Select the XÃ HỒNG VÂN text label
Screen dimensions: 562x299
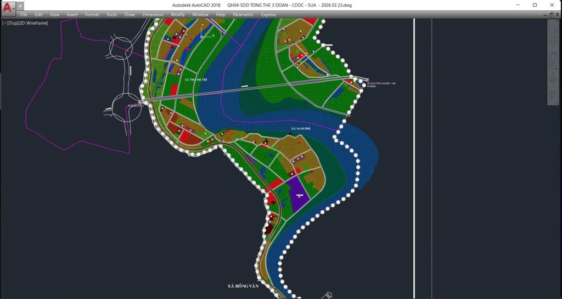(243, 286)
